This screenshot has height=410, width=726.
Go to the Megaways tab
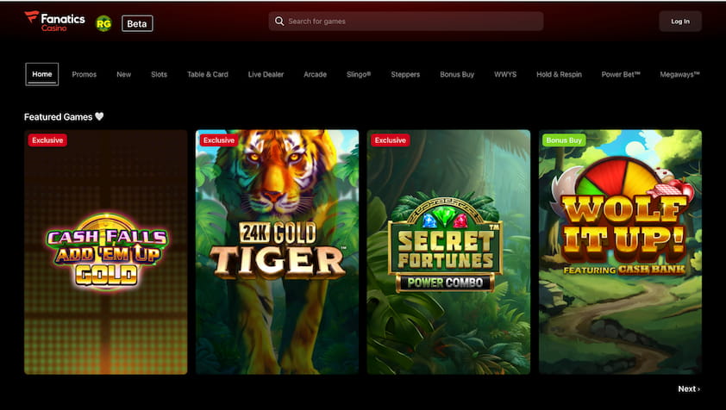pyautogui.click(x=679, y=74)
